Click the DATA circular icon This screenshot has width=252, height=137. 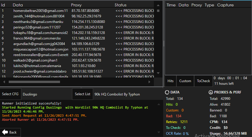pos(167,92)
